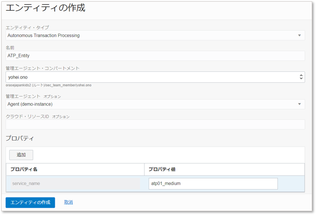This screenshot has height=215, width=316.
Task: Select the Autonomous Transaction Processing field
Action: point(149,36)
